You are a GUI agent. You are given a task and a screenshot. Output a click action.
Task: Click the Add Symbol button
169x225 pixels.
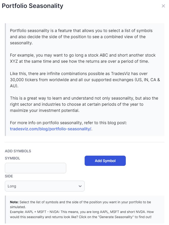(105, 161)
